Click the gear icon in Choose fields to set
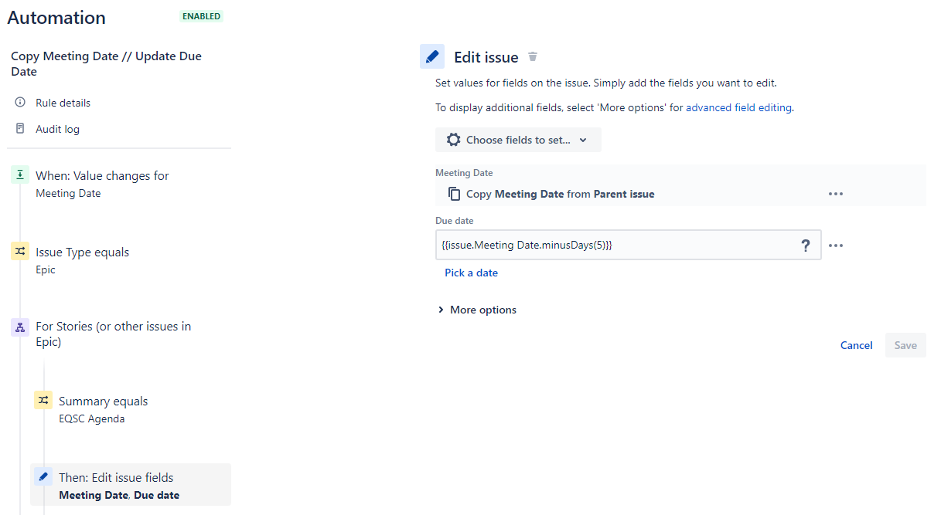The image size is (941, 515). [454, 140]
